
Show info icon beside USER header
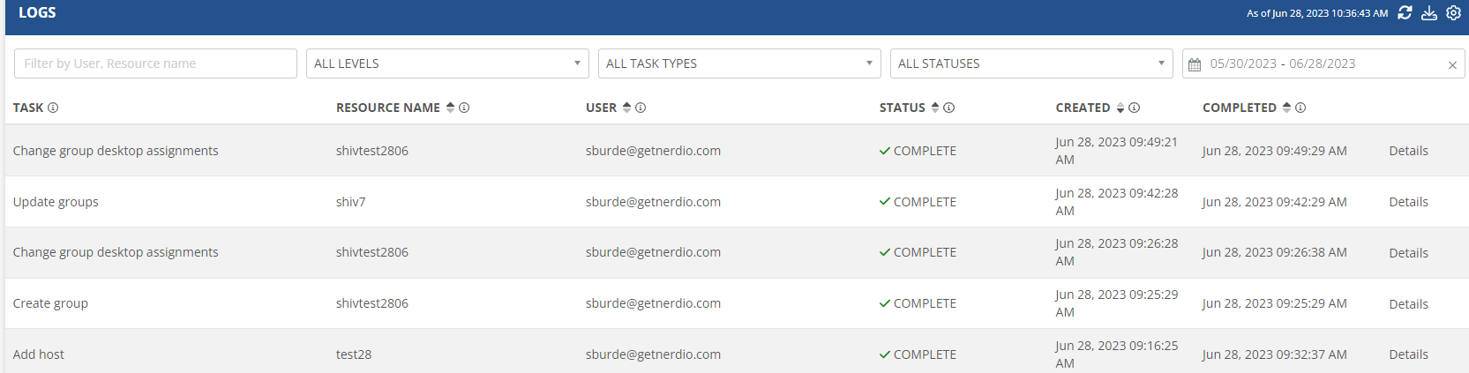click(x=641, y=108)
